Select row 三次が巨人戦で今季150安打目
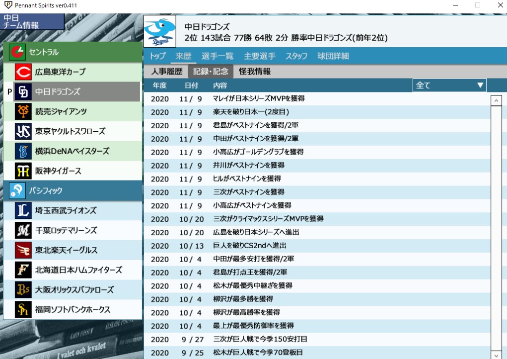 317,339
